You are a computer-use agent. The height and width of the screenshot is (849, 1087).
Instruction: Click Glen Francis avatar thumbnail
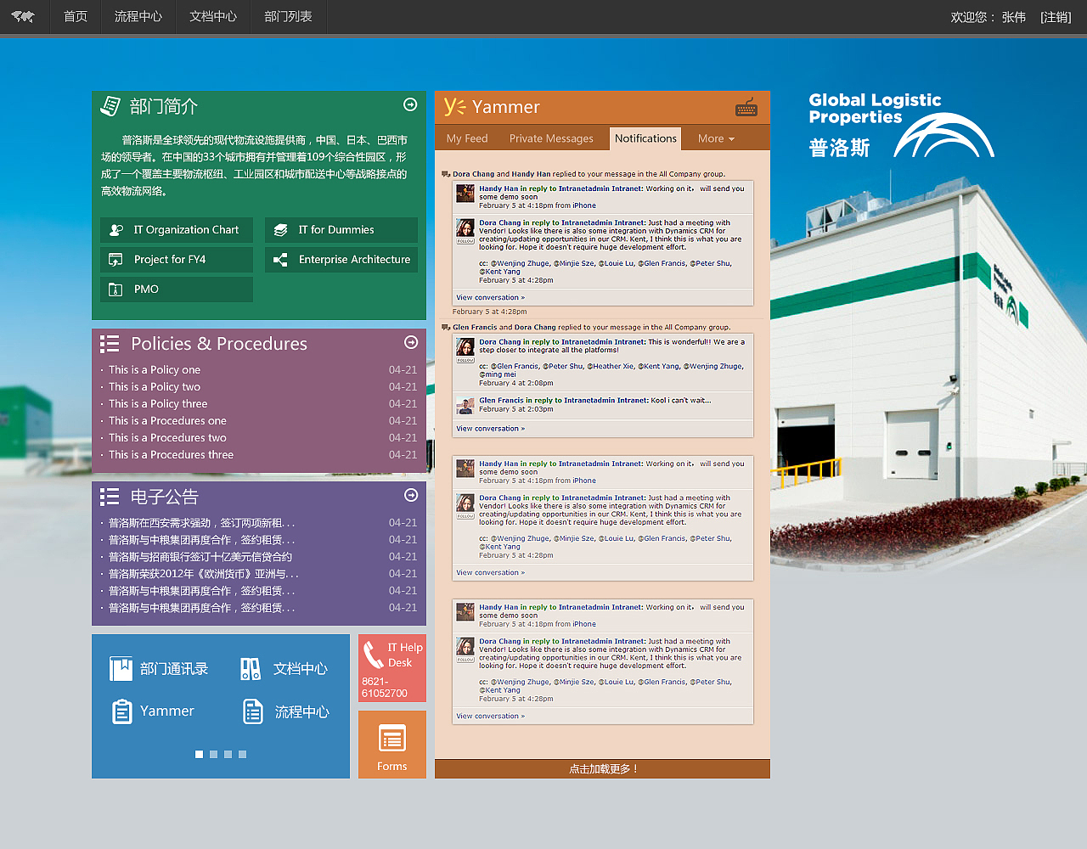465,406
